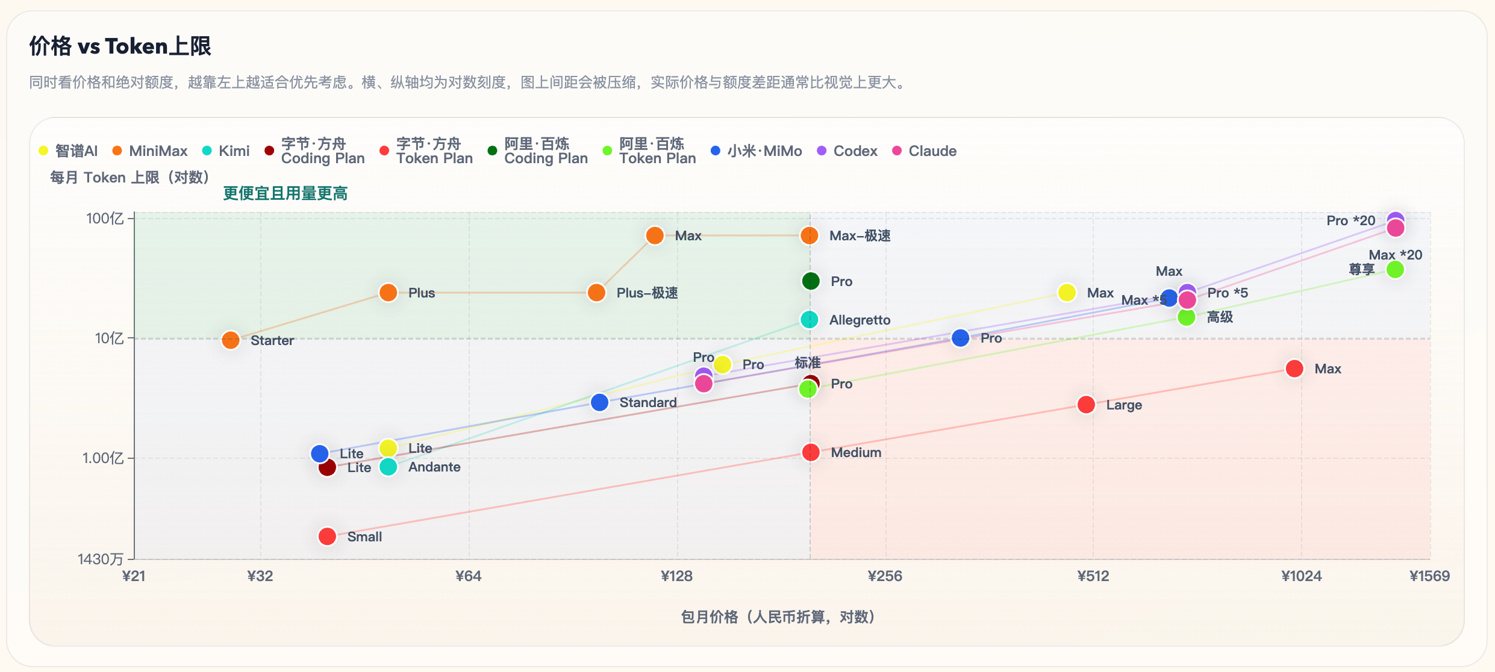The width and height of the screenshot is (1495, 672).
Task: Click the yellow 智谱AI Lite data point
Action: [389, 448]
